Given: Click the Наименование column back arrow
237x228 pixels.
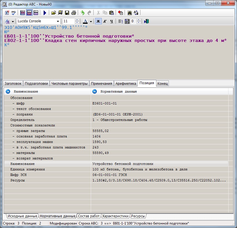Looking at the screenshot, I should point(8,91).
